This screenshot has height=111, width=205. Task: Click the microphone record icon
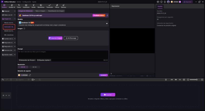click(x=166, y=79)
